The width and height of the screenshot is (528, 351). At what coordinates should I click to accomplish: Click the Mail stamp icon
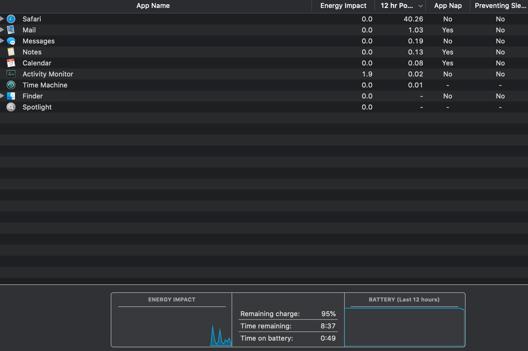click(x=11, y=30)
